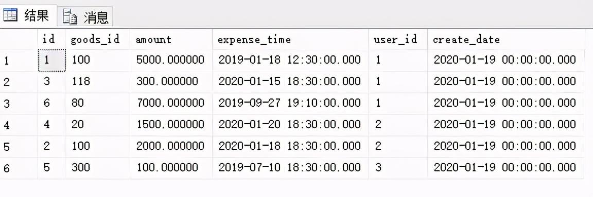Click the results grid icon
This screenshot has width=593, height=197.
click(x=10, y=15)
